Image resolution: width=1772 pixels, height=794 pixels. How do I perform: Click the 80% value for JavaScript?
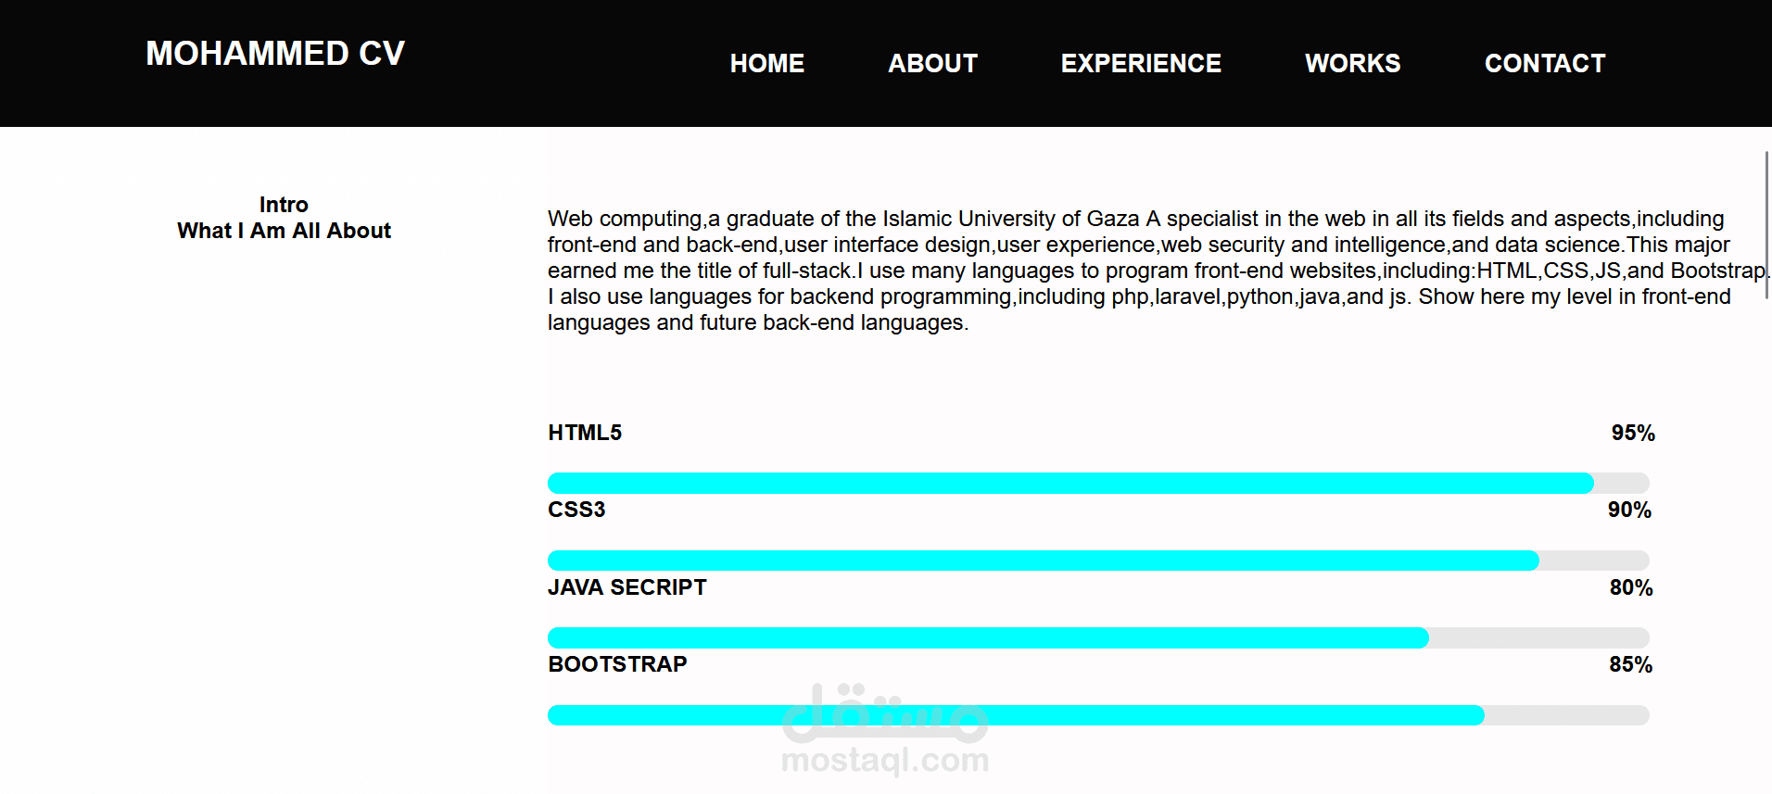click(x=1630, y=587)
